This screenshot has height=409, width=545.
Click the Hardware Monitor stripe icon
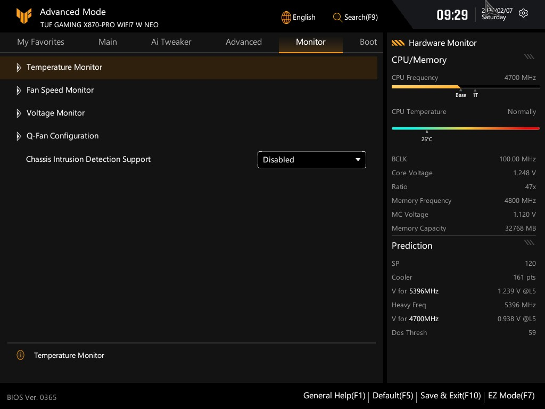tap(398, 43)
